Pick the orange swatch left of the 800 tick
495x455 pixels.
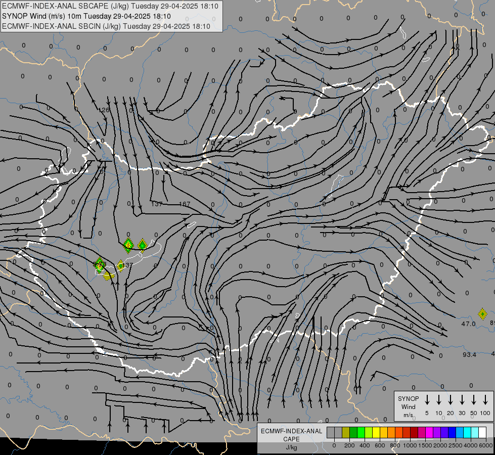tap(391, 433)
